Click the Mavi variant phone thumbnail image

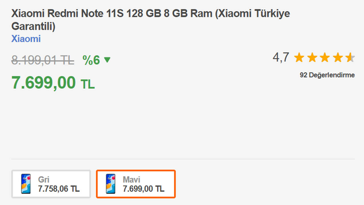[111, 184]
